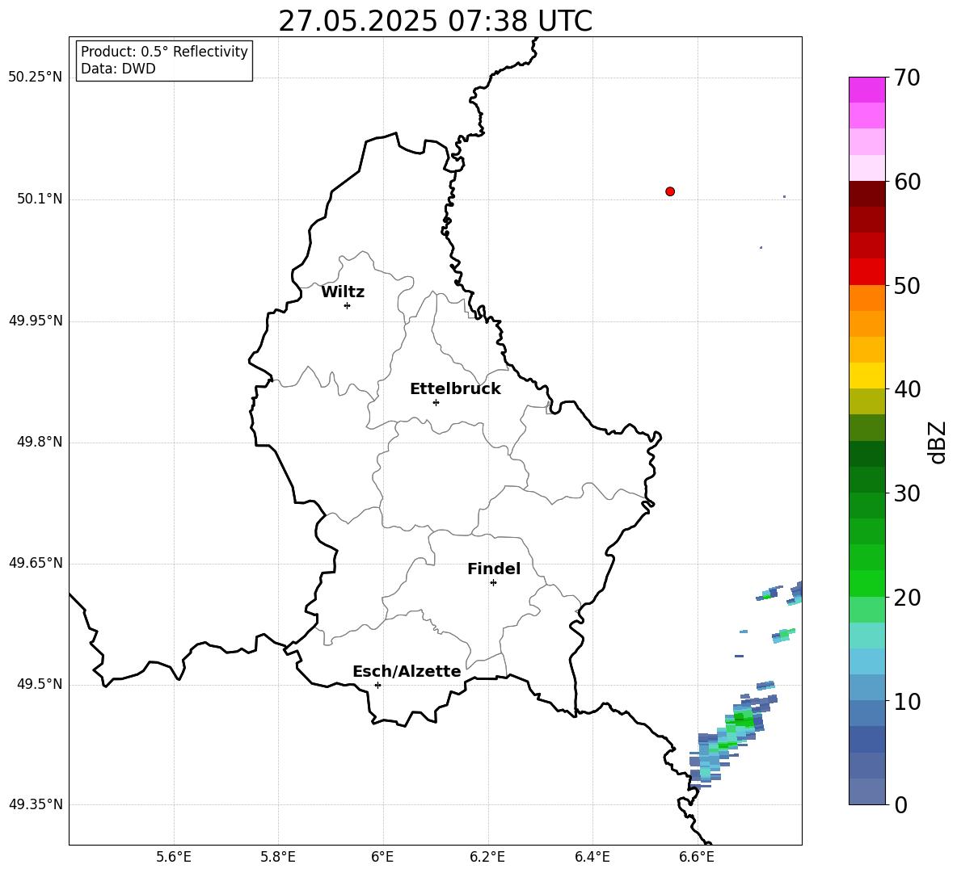957x873 pixels.
Task: Click the Esch/Alzette city label
Action: click(407, 671)
